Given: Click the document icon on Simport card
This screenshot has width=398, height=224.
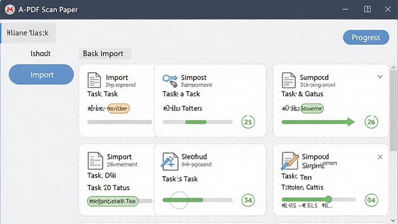Looking at the screenshot, I should 95,161.
